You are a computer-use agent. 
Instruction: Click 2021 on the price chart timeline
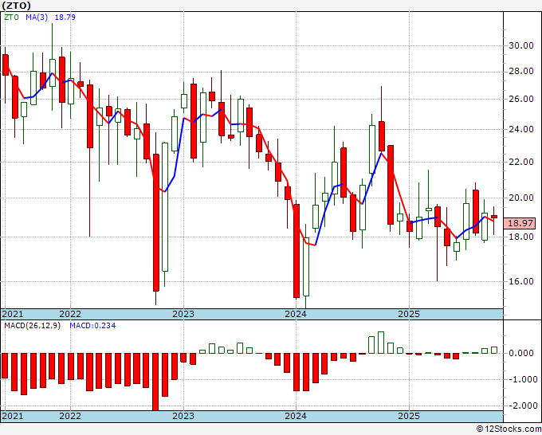pos(13,314)
